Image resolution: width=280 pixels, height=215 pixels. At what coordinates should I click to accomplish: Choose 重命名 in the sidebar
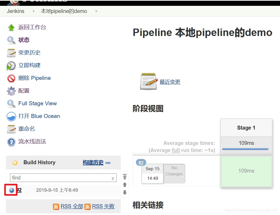(x=26, y=129)
